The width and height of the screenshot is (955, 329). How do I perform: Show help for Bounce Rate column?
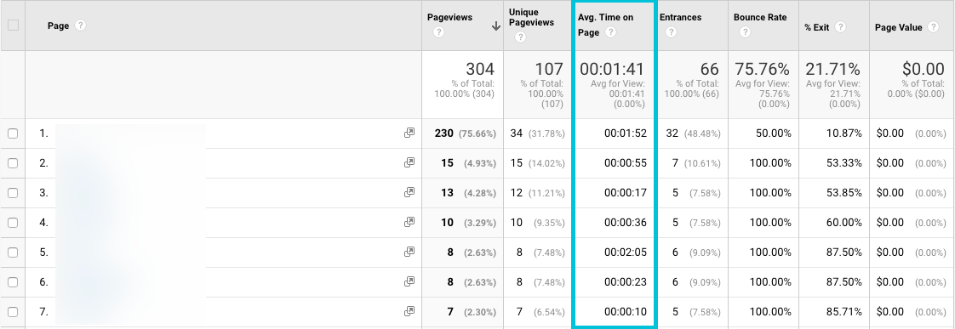click(744, 32)
